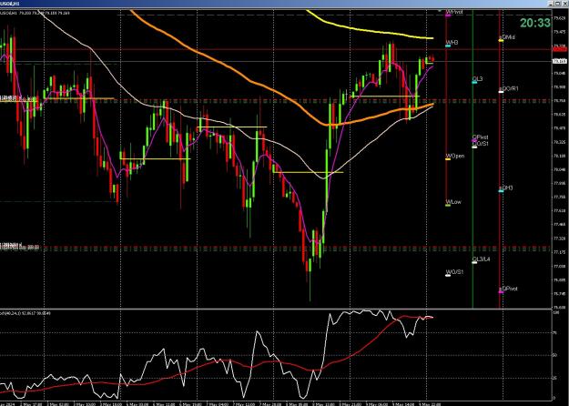This screenshot has height=406, width=569.
Task: Maximize the chart window
Action: (557, 4)
